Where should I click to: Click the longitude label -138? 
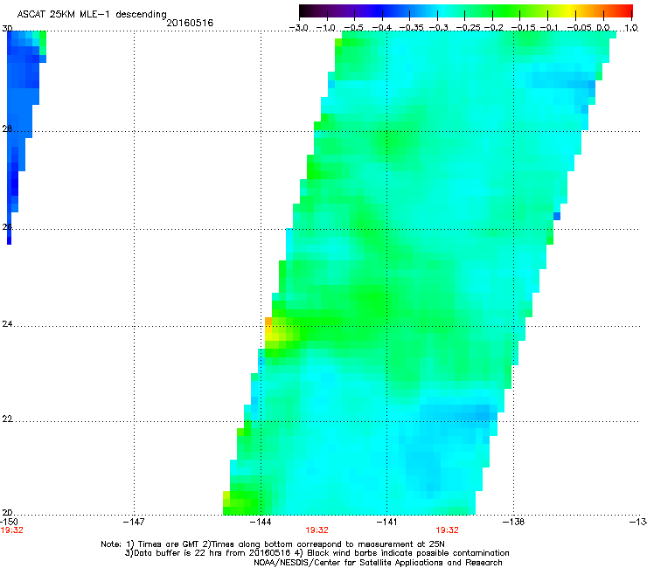pyautogui.click(x=514, y=522)
